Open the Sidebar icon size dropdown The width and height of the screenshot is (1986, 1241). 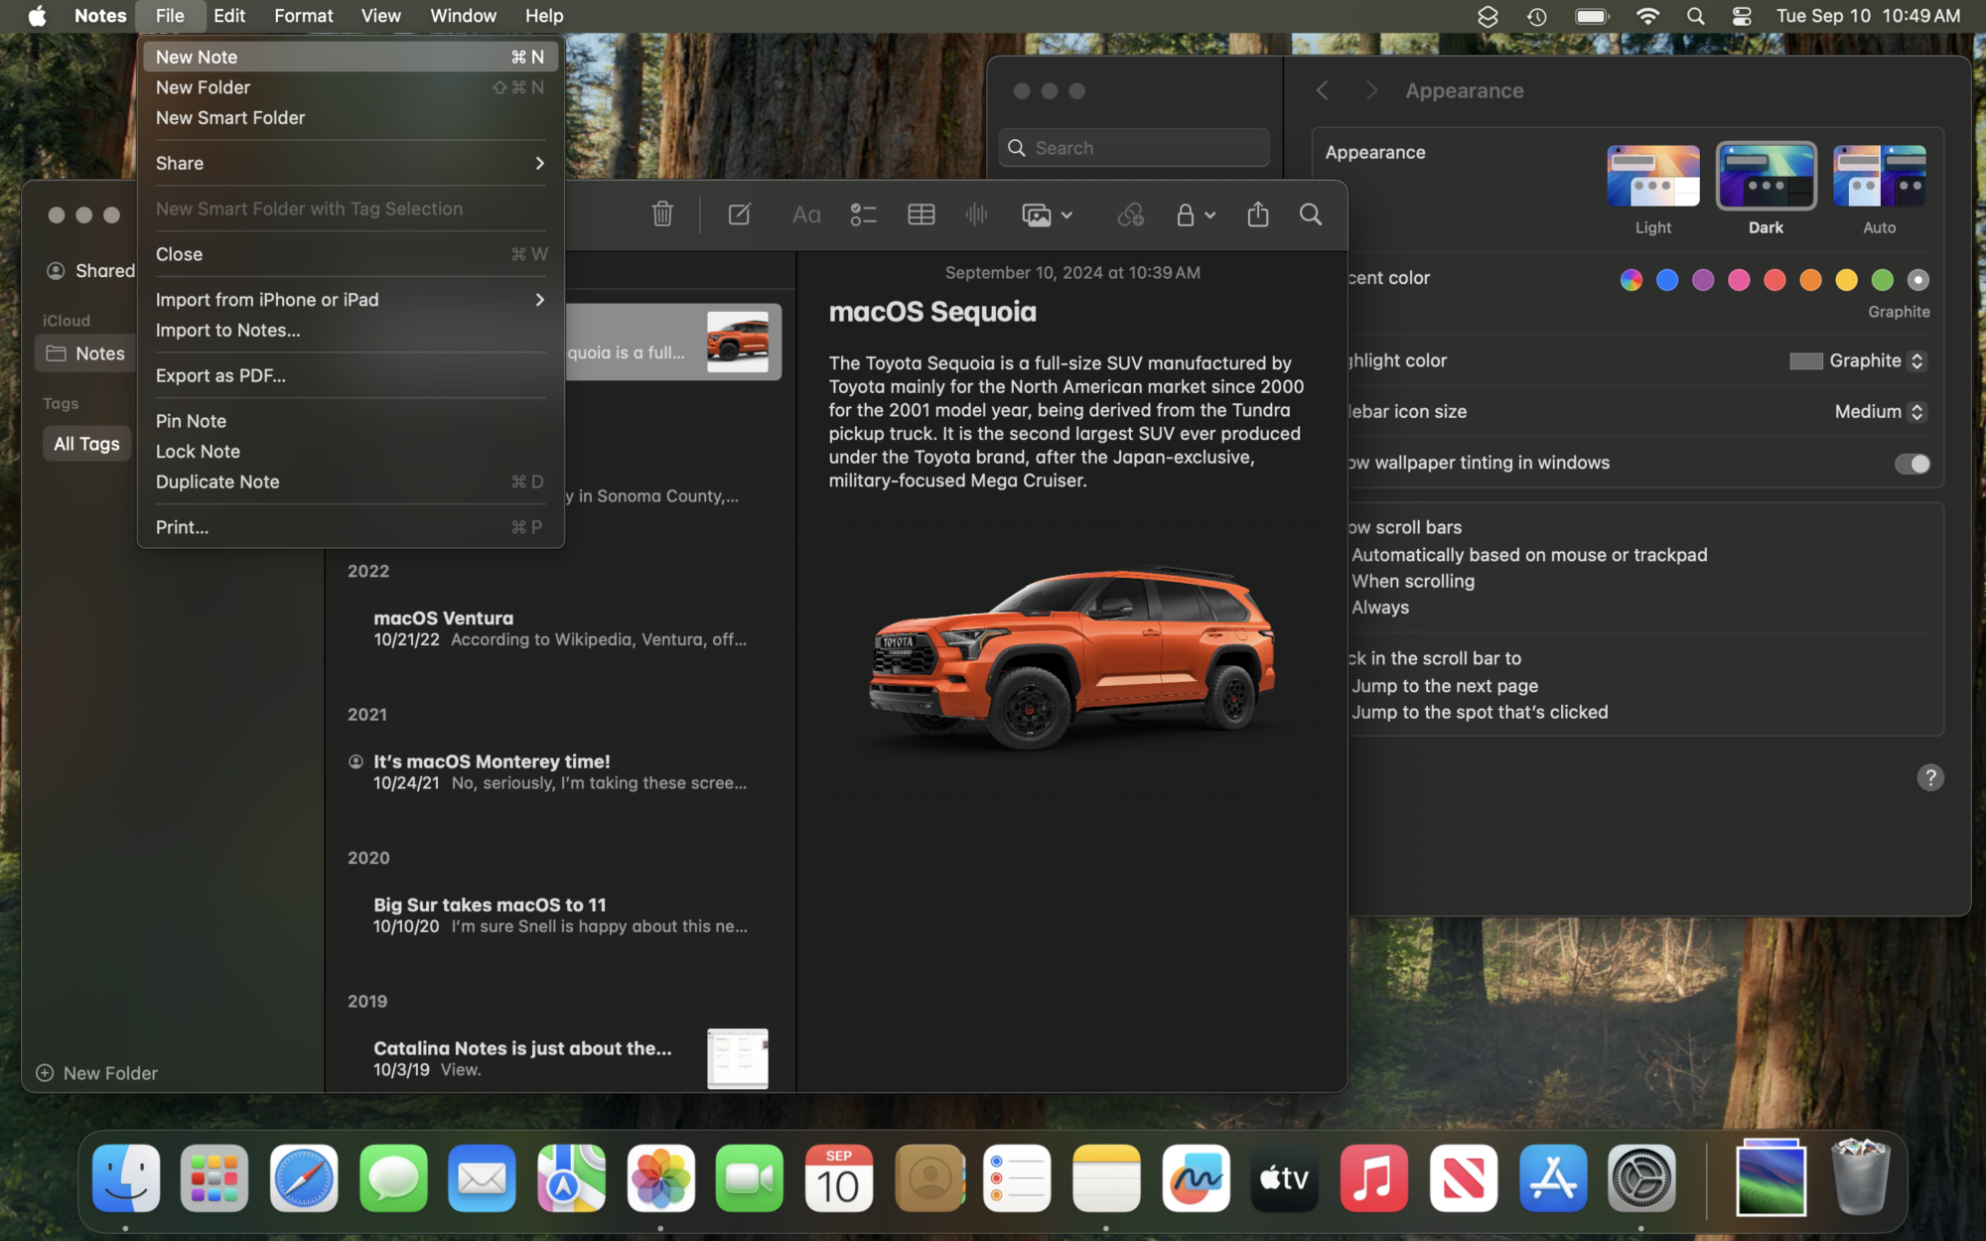click(1879, 411)
